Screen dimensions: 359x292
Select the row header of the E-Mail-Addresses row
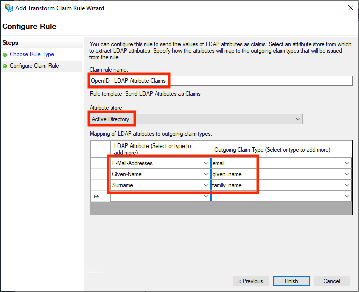100,163
